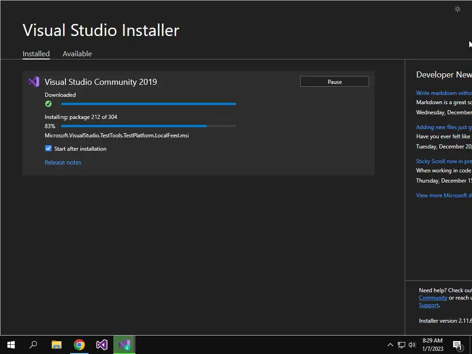This screenshot has height=354, width=472.
Task: Open the notification center icon
Action: point(457,345)
